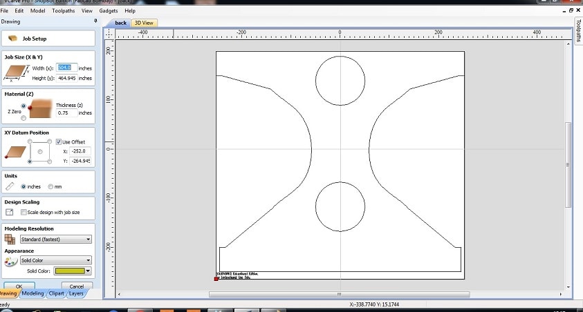Click the Appearance paint palette icon
Screen dimensions: 583x312
tap(11, 262)
